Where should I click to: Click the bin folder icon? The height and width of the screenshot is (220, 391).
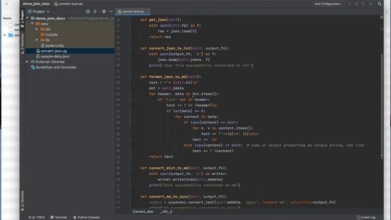(x=43, y=29)
